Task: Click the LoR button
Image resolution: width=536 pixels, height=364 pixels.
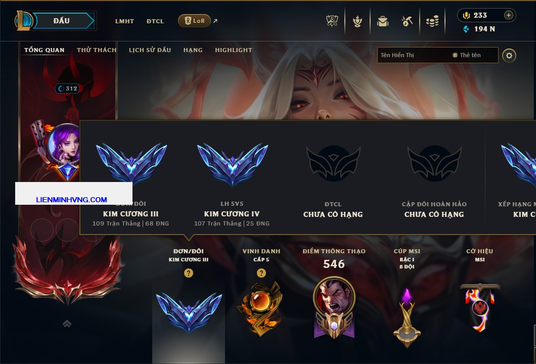Action: (194, 21)
